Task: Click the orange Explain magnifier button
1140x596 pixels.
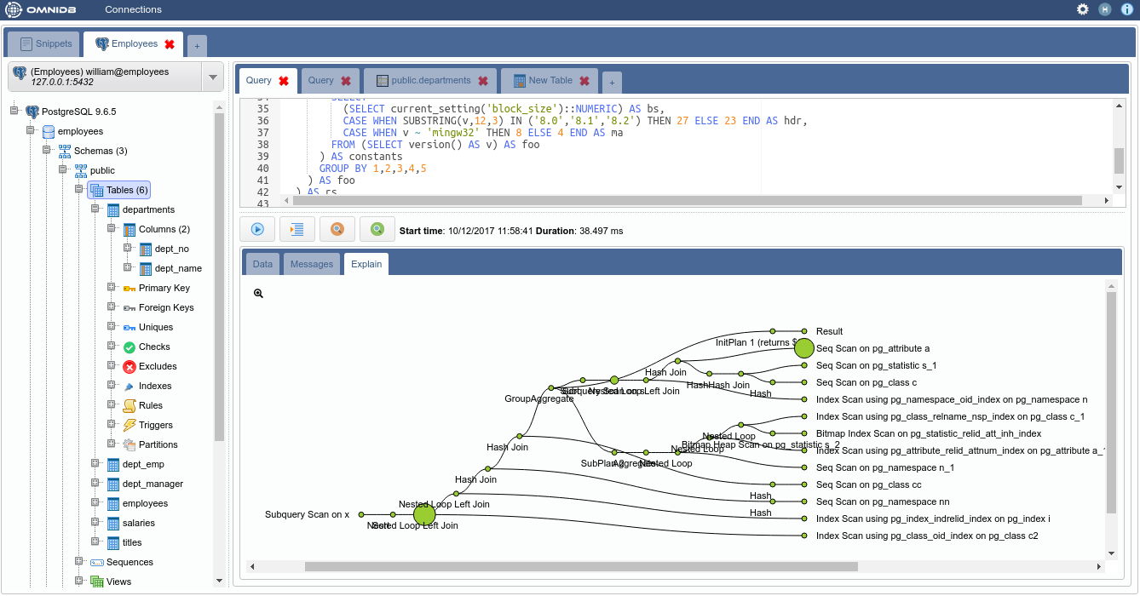Action: click(x=337, y=229)
